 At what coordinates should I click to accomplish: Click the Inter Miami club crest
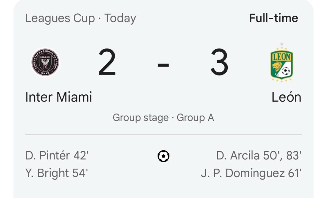coord(45,62)
